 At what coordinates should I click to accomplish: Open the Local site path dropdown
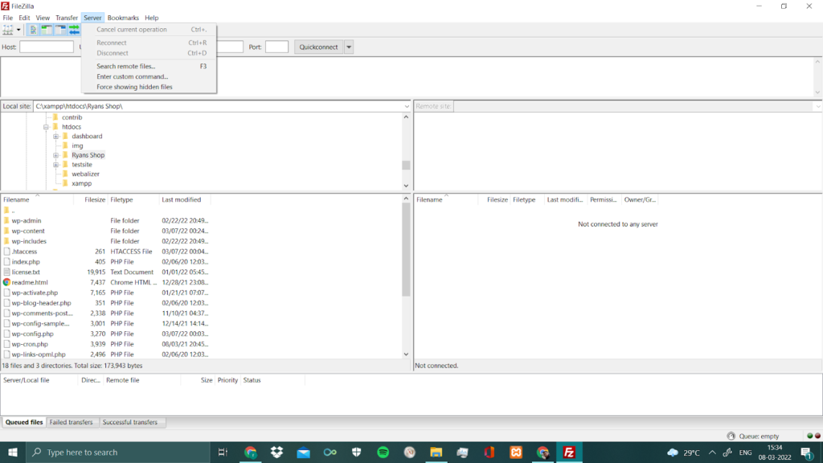pos(406,106)
